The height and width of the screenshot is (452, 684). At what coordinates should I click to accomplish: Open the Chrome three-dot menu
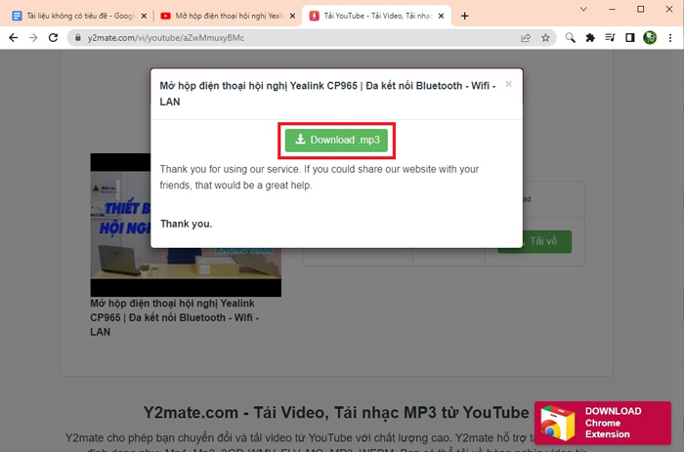(x=670, y=38)
